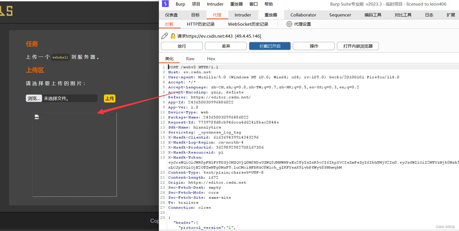This screenshot has height=231, width=459.
Task: Switch to the 仪表盘 tab
Action: click(x=171, y=15)
